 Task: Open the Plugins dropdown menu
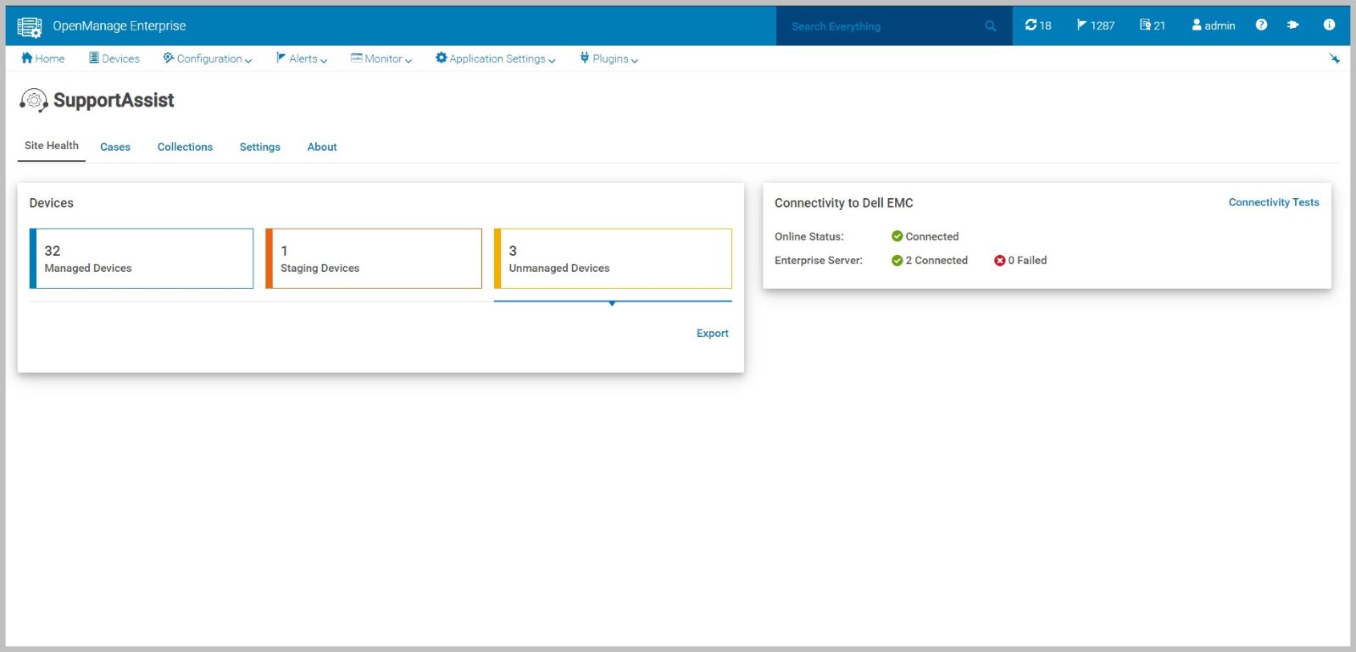click(609, 58)
